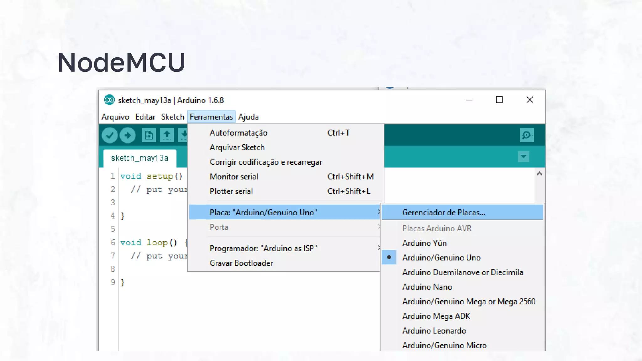Click Gravar Bootloader
The image size is (642, 361).
click(285, 263)
